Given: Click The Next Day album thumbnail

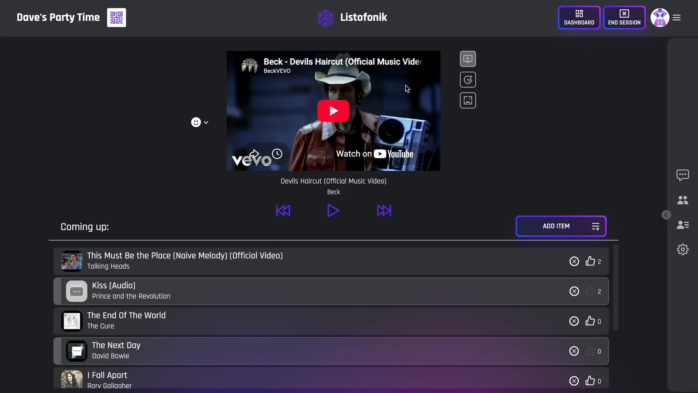Looking at the screenshot, I should [x=76, y=351].
